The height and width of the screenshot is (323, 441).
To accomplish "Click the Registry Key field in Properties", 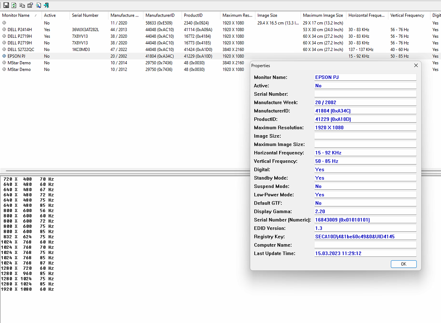I will (365, 237).
